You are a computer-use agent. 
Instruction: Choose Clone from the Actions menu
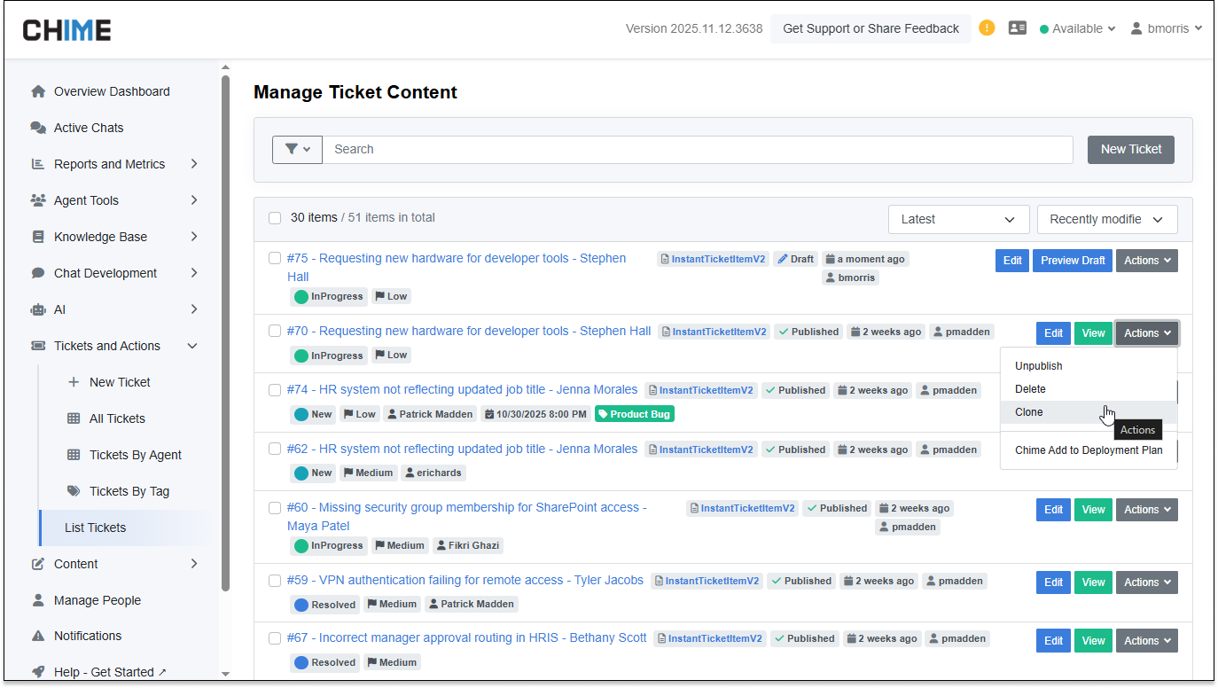[x=1029, y=412]
